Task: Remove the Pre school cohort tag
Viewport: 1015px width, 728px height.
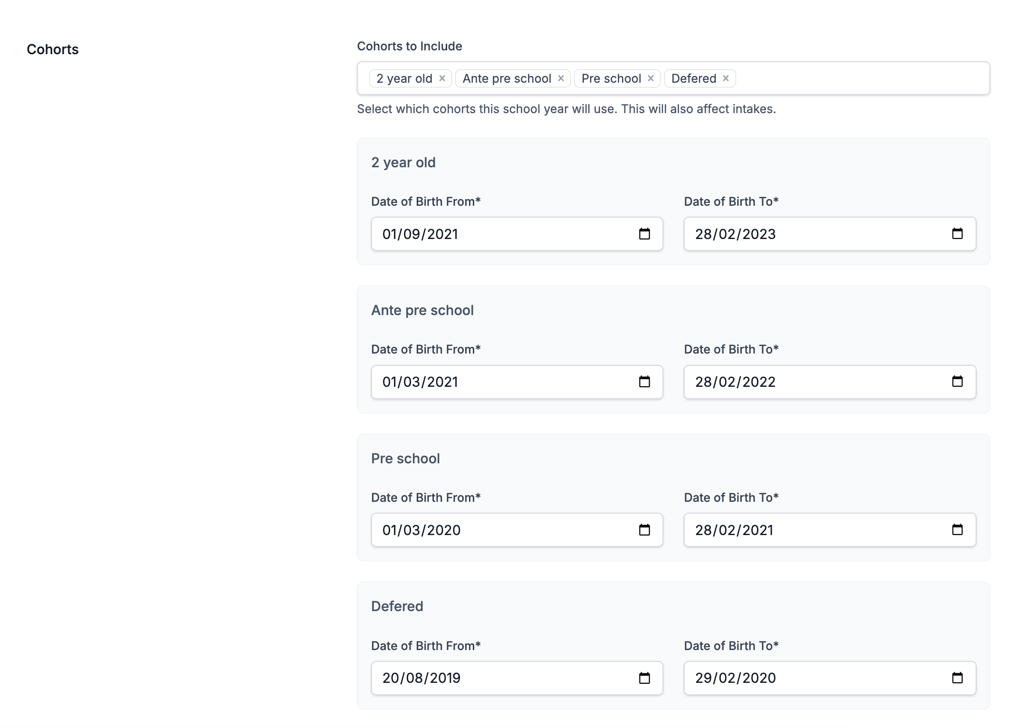Action: coord(651,78)
